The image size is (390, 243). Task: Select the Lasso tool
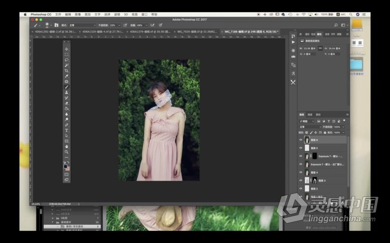click(66, 60)
